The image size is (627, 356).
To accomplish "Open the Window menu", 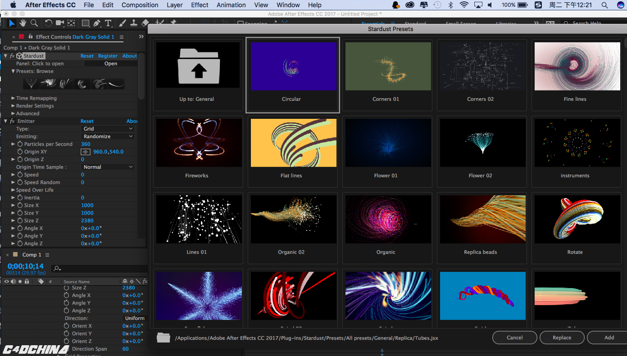I will (x=288, y=5).
